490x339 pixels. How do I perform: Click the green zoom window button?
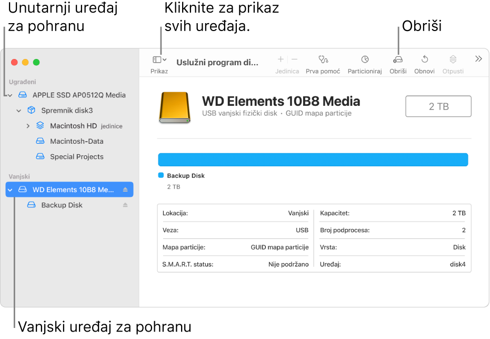(36, 62)
